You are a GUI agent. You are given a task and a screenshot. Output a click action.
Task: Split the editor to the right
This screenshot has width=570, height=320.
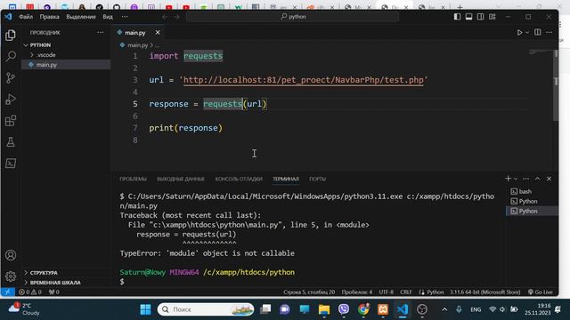pos(538,32)
